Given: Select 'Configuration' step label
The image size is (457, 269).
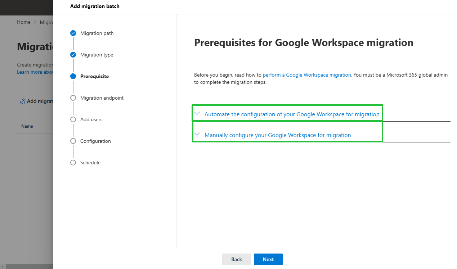Looking at the screenshot, I should (95, 141).
